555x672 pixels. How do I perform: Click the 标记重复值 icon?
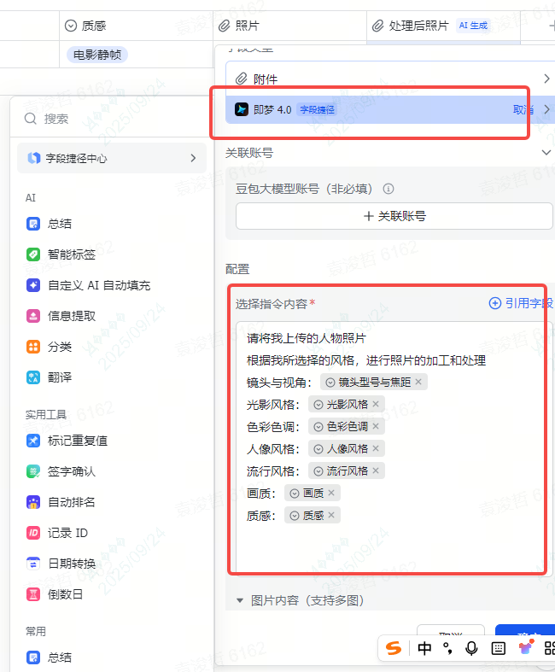33,441
